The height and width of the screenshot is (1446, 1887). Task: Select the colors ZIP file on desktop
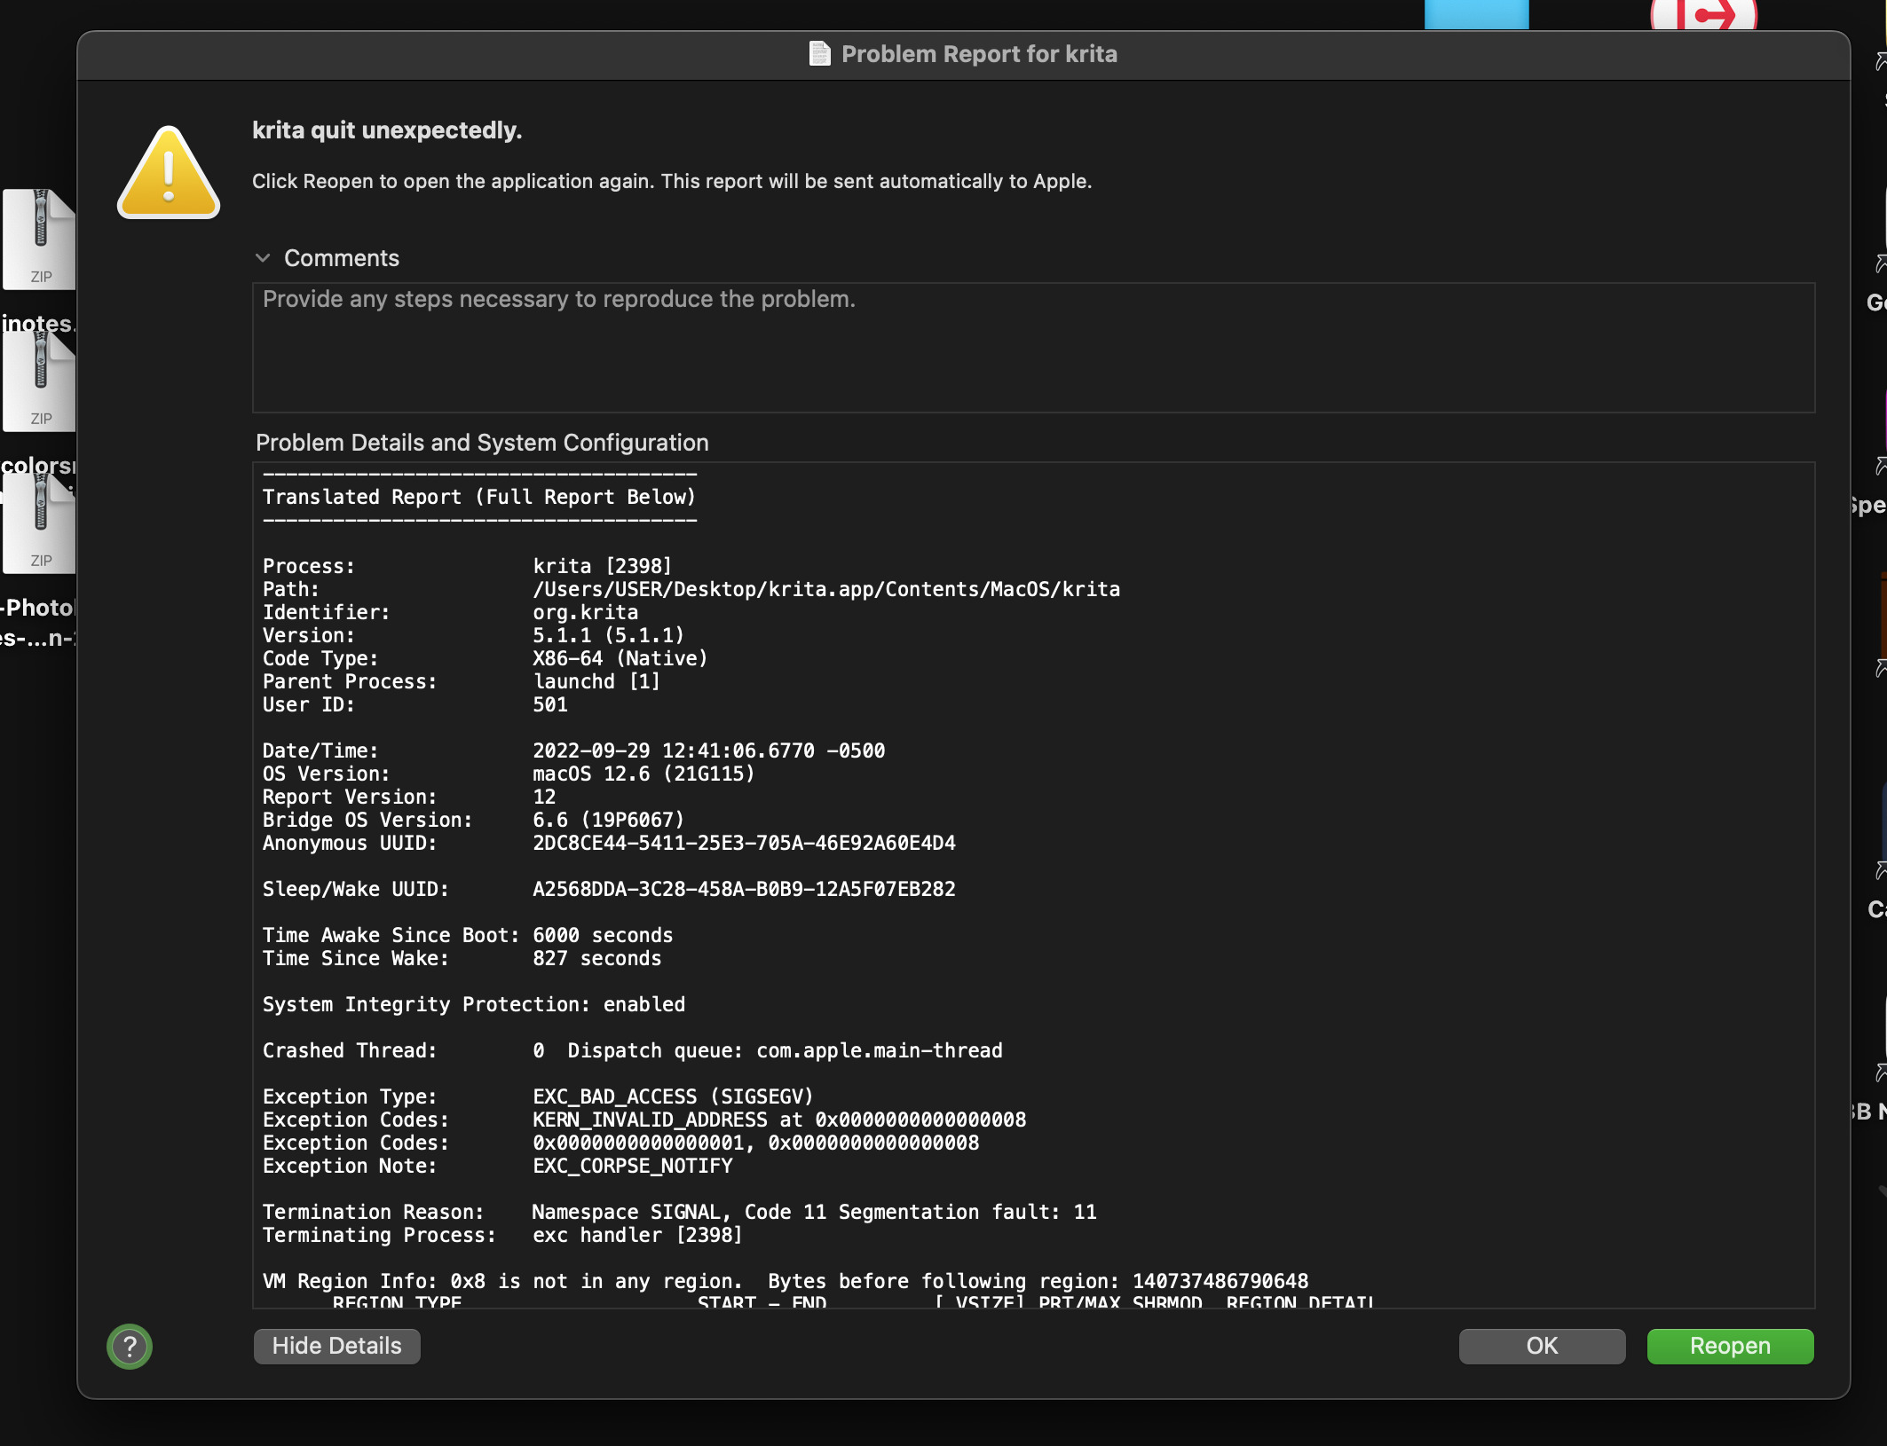40,381
